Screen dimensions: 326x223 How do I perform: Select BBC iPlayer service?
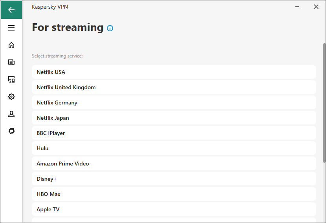(174, 133)
